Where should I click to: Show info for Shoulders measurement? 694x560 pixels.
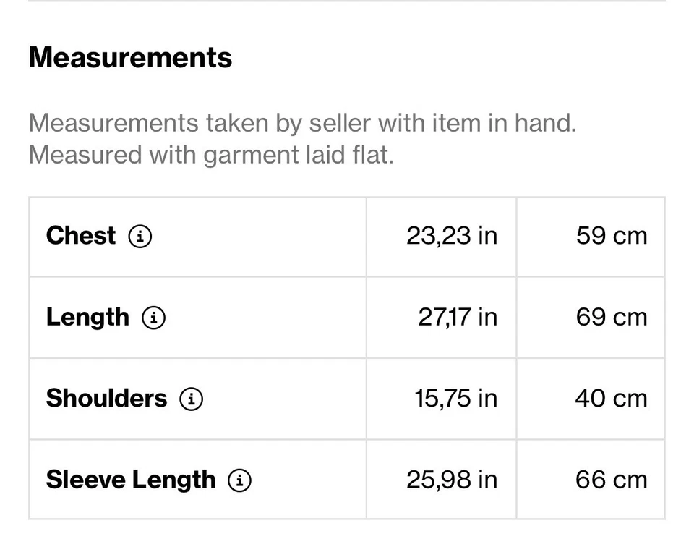191,399
